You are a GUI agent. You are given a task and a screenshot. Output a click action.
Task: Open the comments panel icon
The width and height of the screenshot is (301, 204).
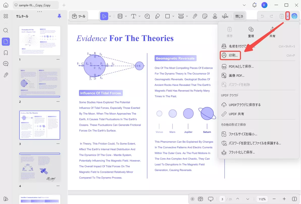6,64
